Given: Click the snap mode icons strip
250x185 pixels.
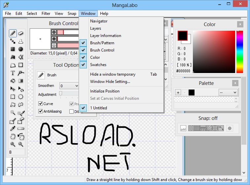Looking at the screenshot, I should (206, 128).
